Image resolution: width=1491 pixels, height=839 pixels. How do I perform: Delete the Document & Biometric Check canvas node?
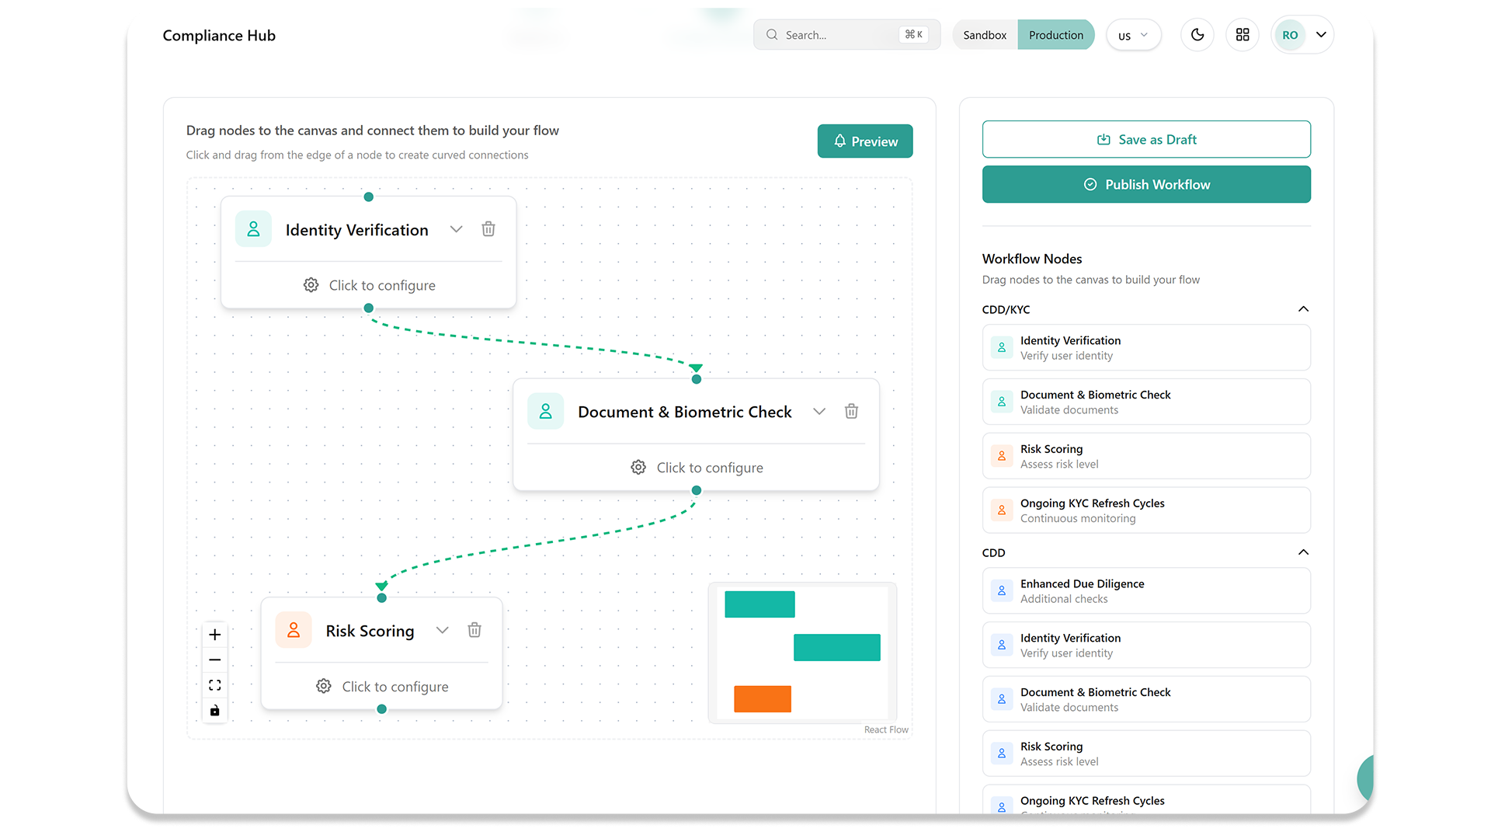coord(851,411)
